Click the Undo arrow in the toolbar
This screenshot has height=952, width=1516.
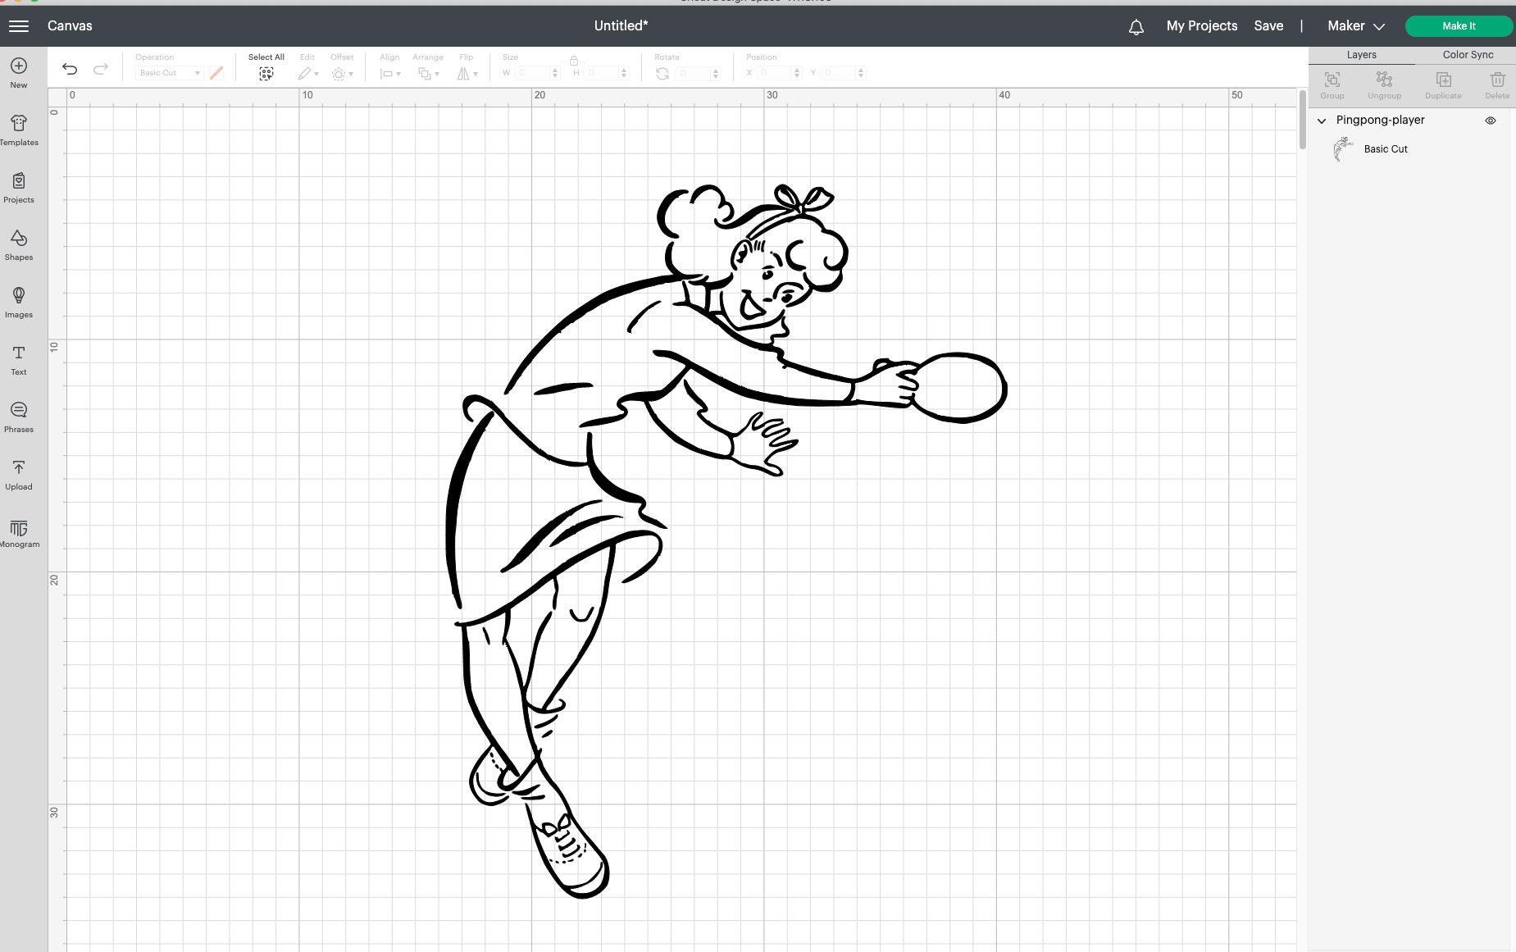coord(69,69)
